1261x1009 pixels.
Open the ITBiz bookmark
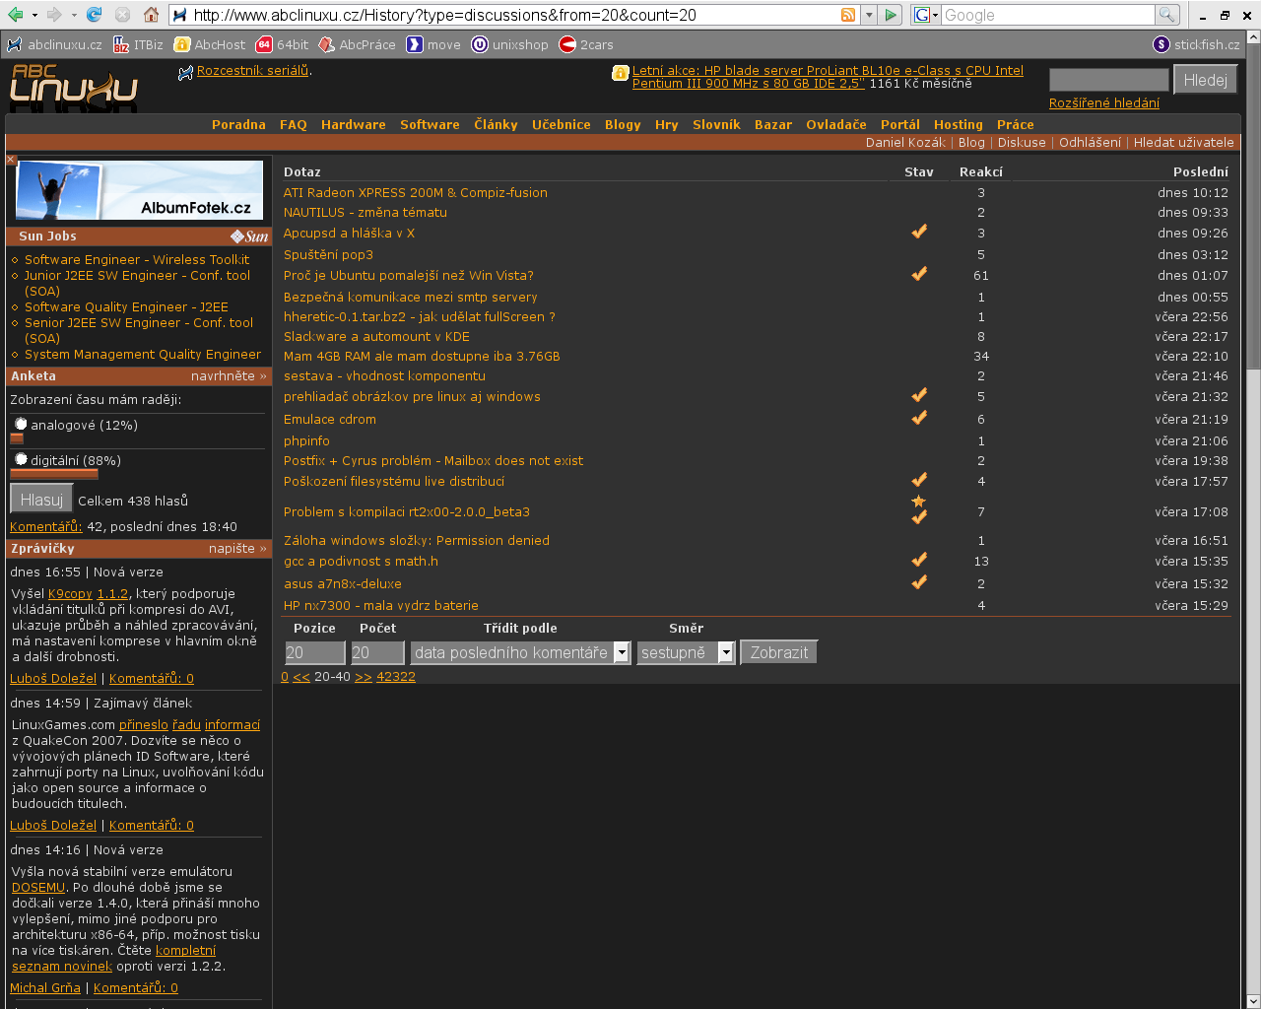tap(138, 44)
